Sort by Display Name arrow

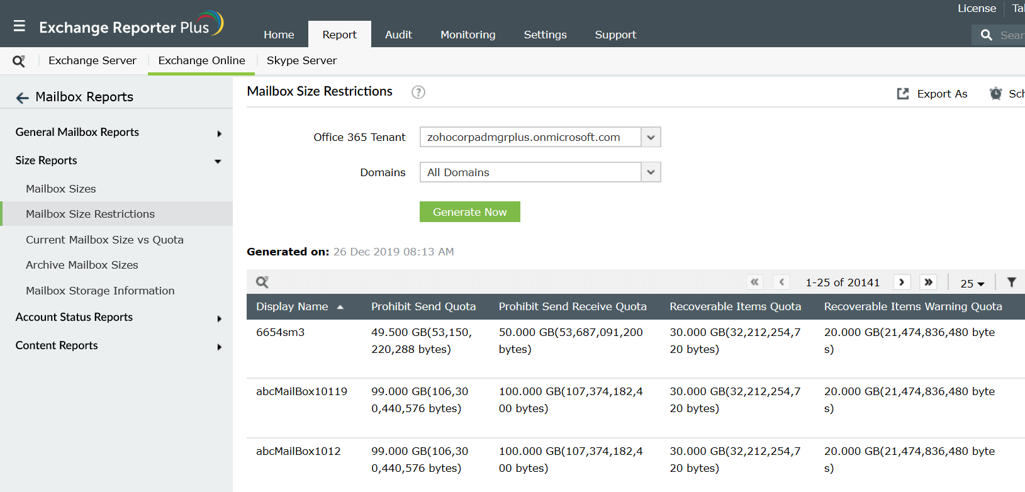click(340, 307)
